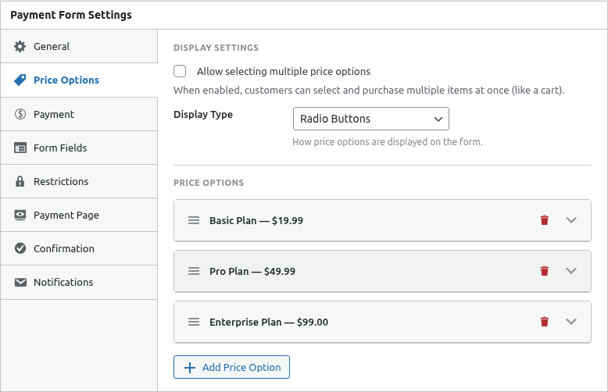Click the 'When enabled, customers can select' description
Viewport: 608px width, 392px height.
(x=369, y=91)
